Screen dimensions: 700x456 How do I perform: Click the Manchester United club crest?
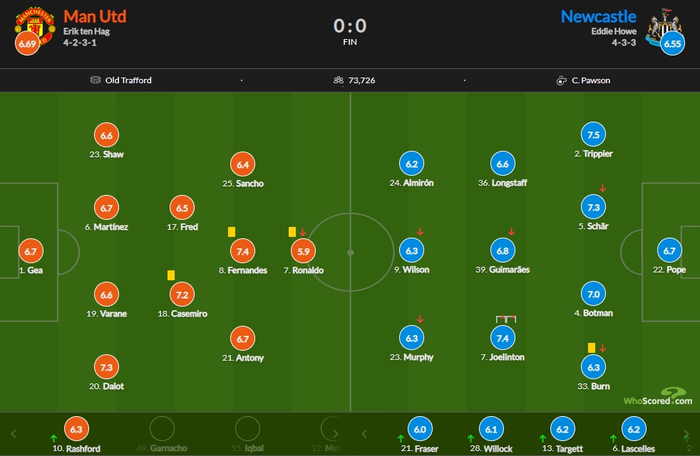pos(35,24)
